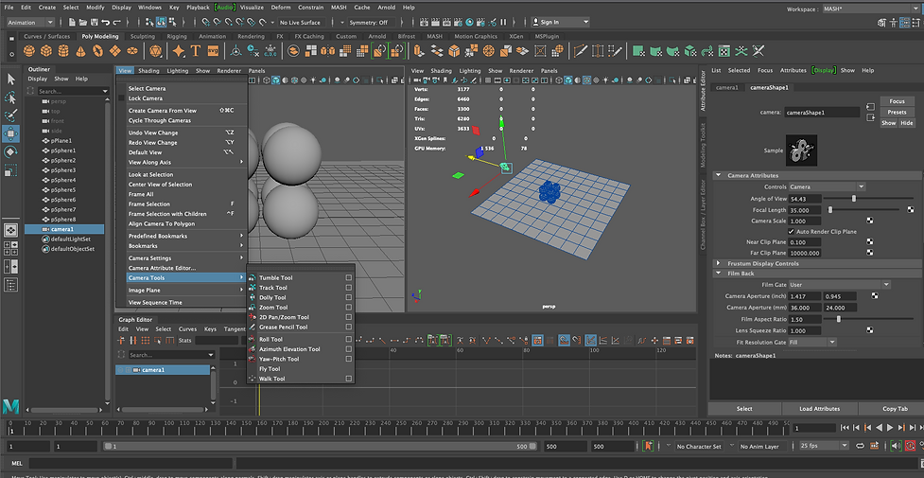This screenshot has width=924, height=478.
Task: Open Track Tool option box
Action: (349, 288)
